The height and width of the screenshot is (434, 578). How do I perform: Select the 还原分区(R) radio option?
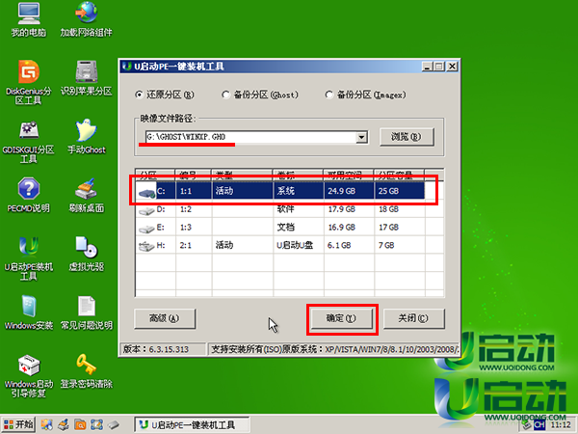[165, 95]
